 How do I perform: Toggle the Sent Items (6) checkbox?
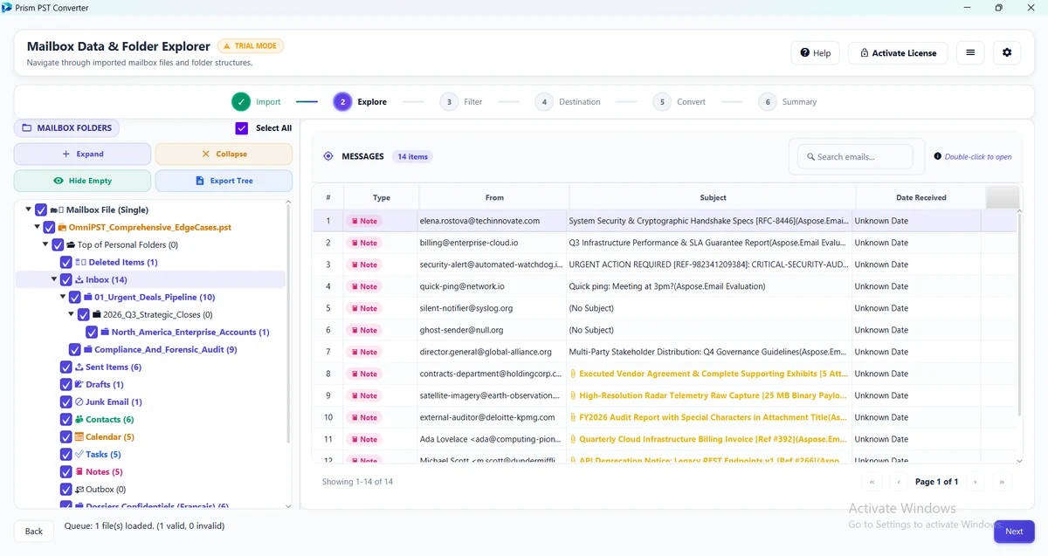[x=66, y=367]
